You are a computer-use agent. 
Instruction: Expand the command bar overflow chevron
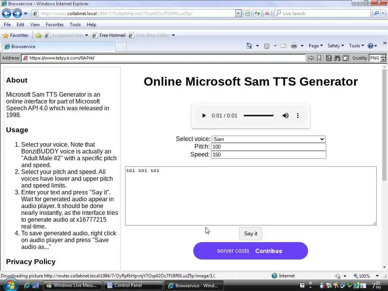385,43
